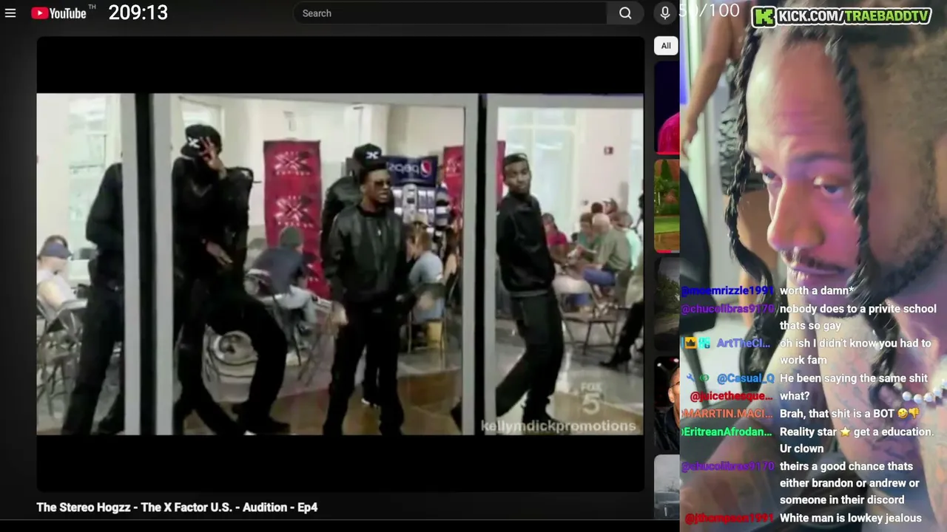Click chat message 'He been saying the same'
Viewport: 947px width, 532px height.
(x=854, y=378)
